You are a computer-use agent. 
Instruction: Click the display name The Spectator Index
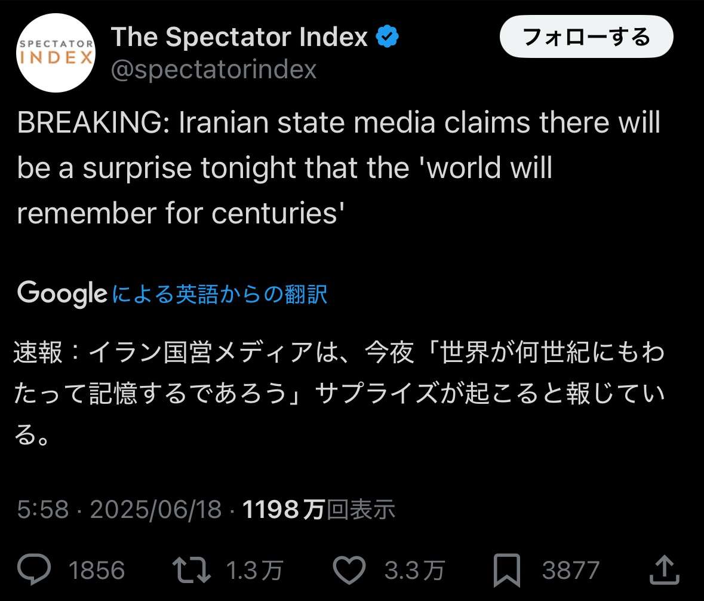click(x=239, y=38)
